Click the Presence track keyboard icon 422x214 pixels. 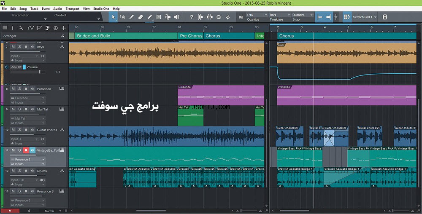click(62, 88)
